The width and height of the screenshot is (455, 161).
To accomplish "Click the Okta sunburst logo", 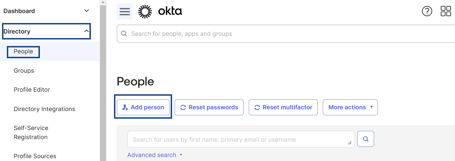I will [145, 11].
